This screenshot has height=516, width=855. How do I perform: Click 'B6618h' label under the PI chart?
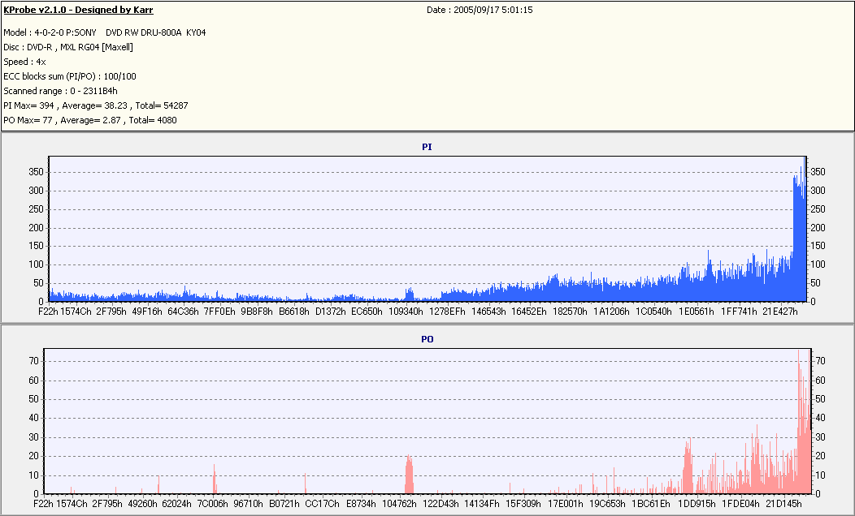coord(294,312)
